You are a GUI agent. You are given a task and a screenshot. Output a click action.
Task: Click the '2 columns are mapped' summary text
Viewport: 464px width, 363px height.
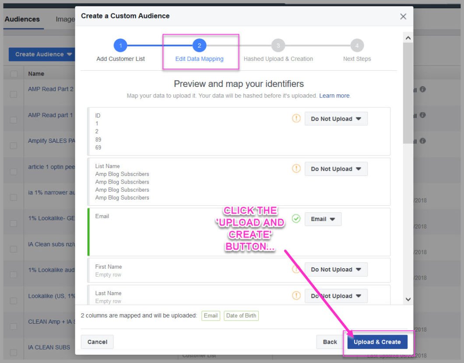pyautogui.click(x=139, y=315)
